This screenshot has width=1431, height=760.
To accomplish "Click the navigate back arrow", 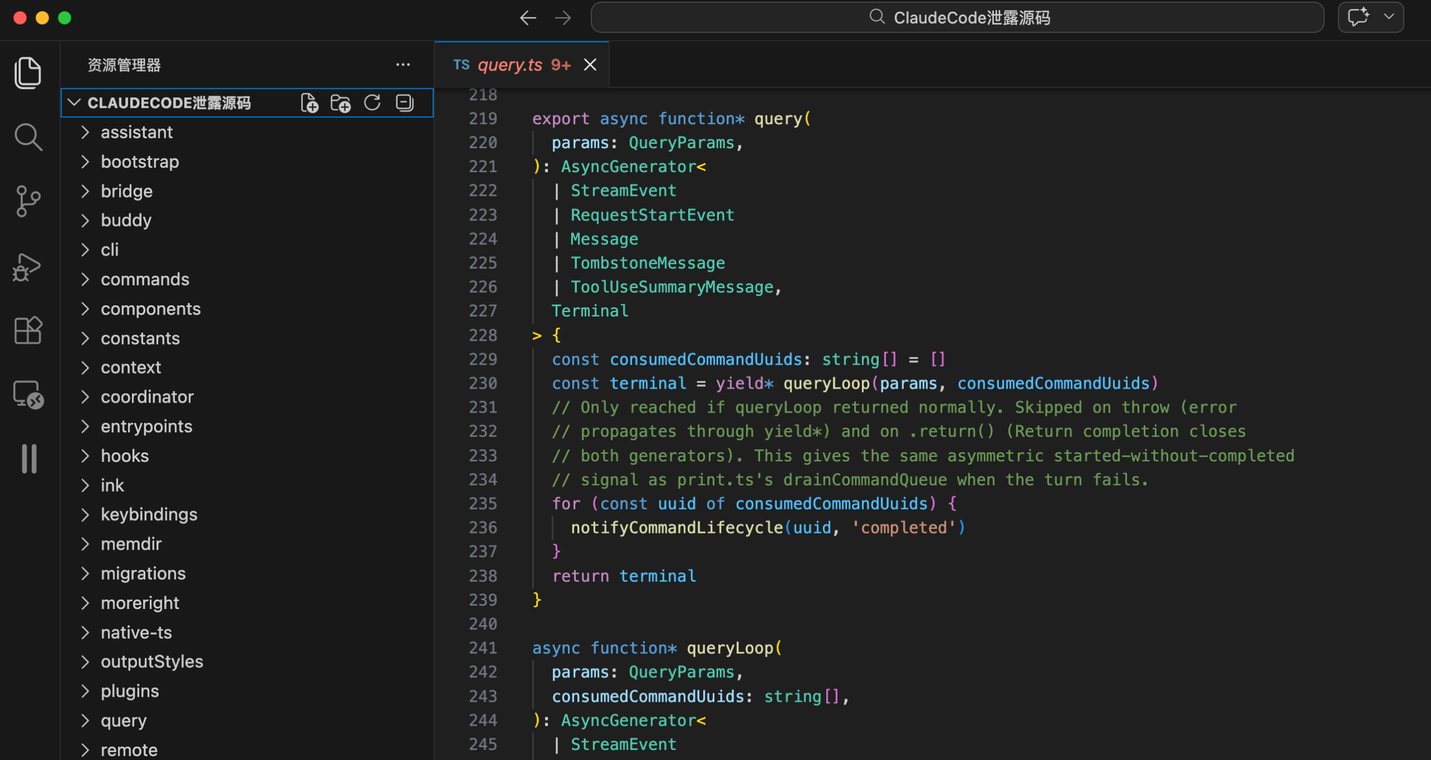I will pyautogui.click(x=528, y=18).
